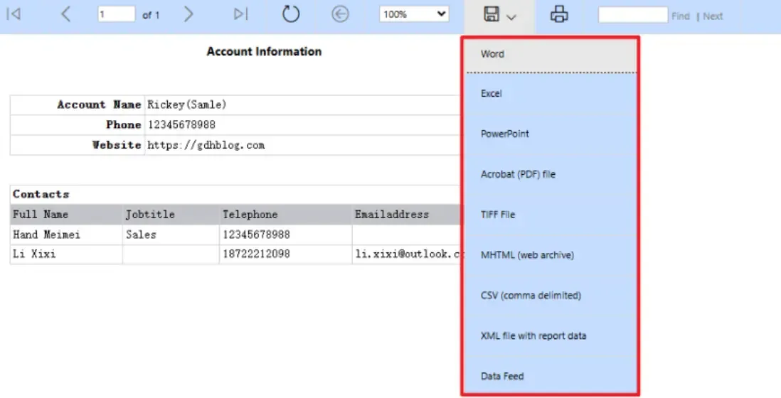Click the previous page arrow
The width and height of the screenshot is (781, 398).
coord(65,14)
